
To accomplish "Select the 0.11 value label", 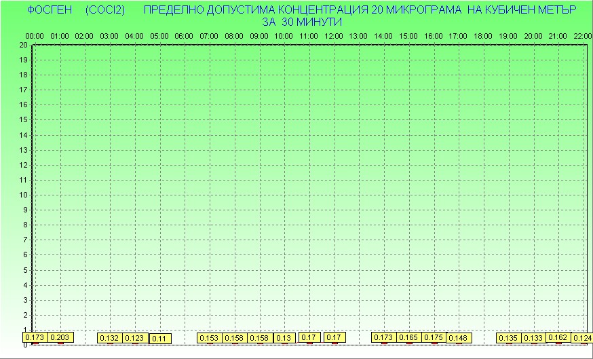I will (160, 339).
